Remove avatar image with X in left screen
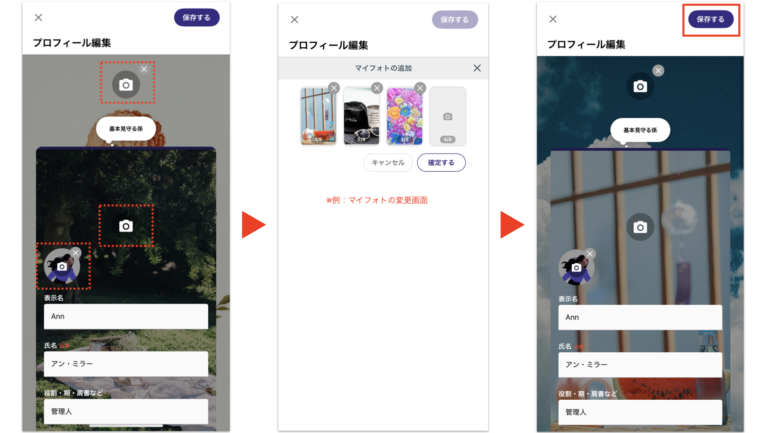This screenshot has height=433, width=770. pos(75,253)
